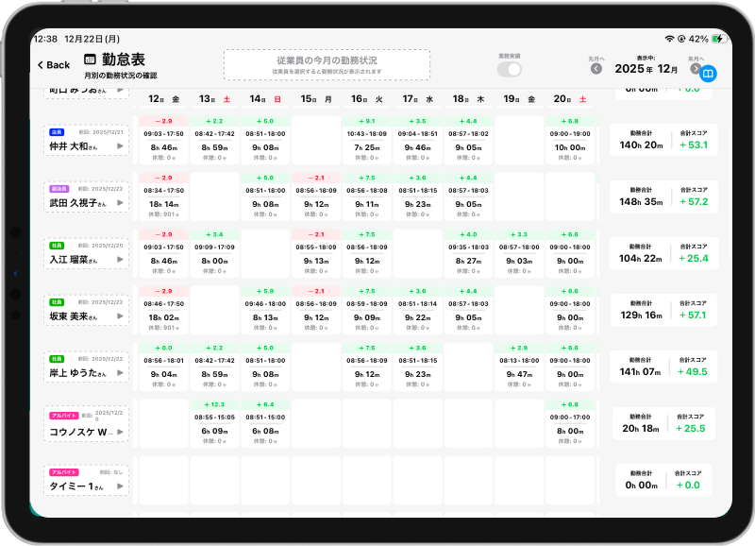Expand 仲井 大和 employee row arrow

pos(120,146)
